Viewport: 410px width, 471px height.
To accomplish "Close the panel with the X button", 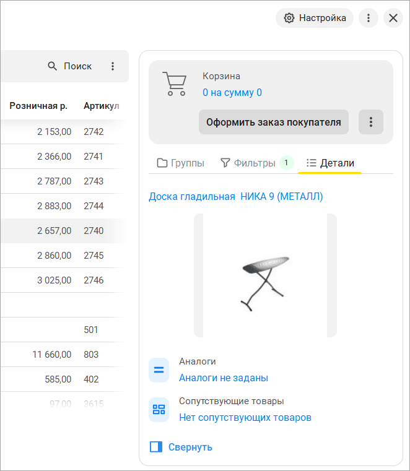I will 393,18.
